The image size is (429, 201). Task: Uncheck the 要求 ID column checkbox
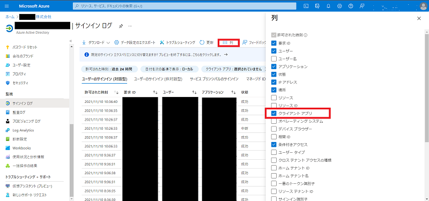(274, 43)
